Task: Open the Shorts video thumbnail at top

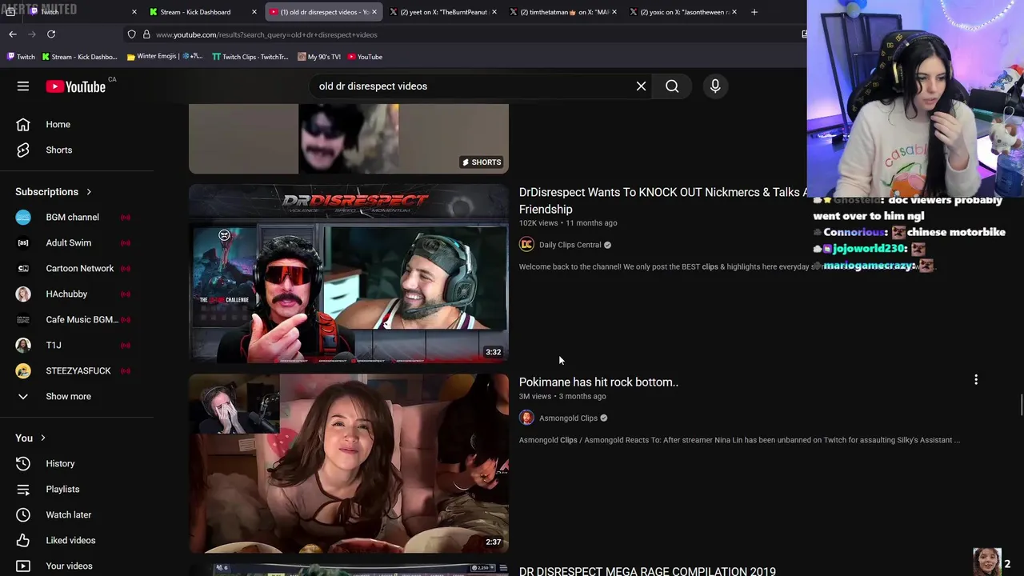Action: pos(349,138)
